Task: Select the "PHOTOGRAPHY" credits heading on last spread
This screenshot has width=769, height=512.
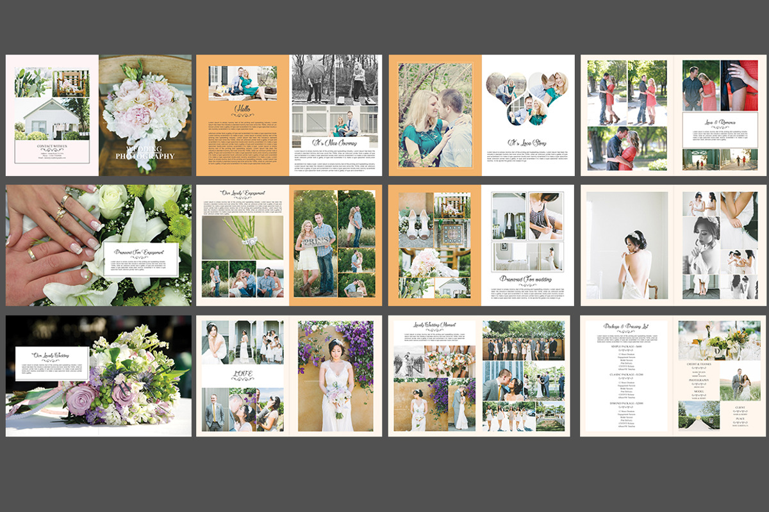Action: pos(699,380)
